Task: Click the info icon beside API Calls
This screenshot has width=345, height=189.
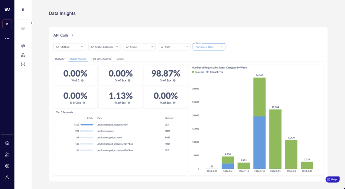Action: pos(73,35)
